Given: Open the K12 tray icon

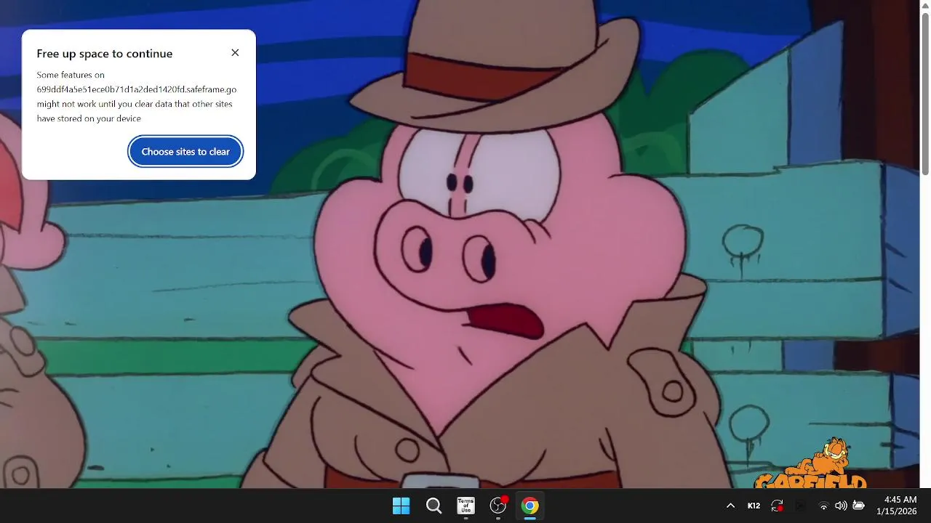Looking at the screenshot, I should [x=754, y=506].
